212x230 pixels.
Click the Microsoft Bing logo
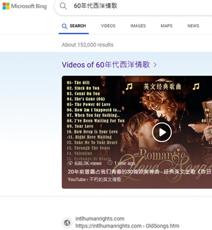(x=25, y=6)
